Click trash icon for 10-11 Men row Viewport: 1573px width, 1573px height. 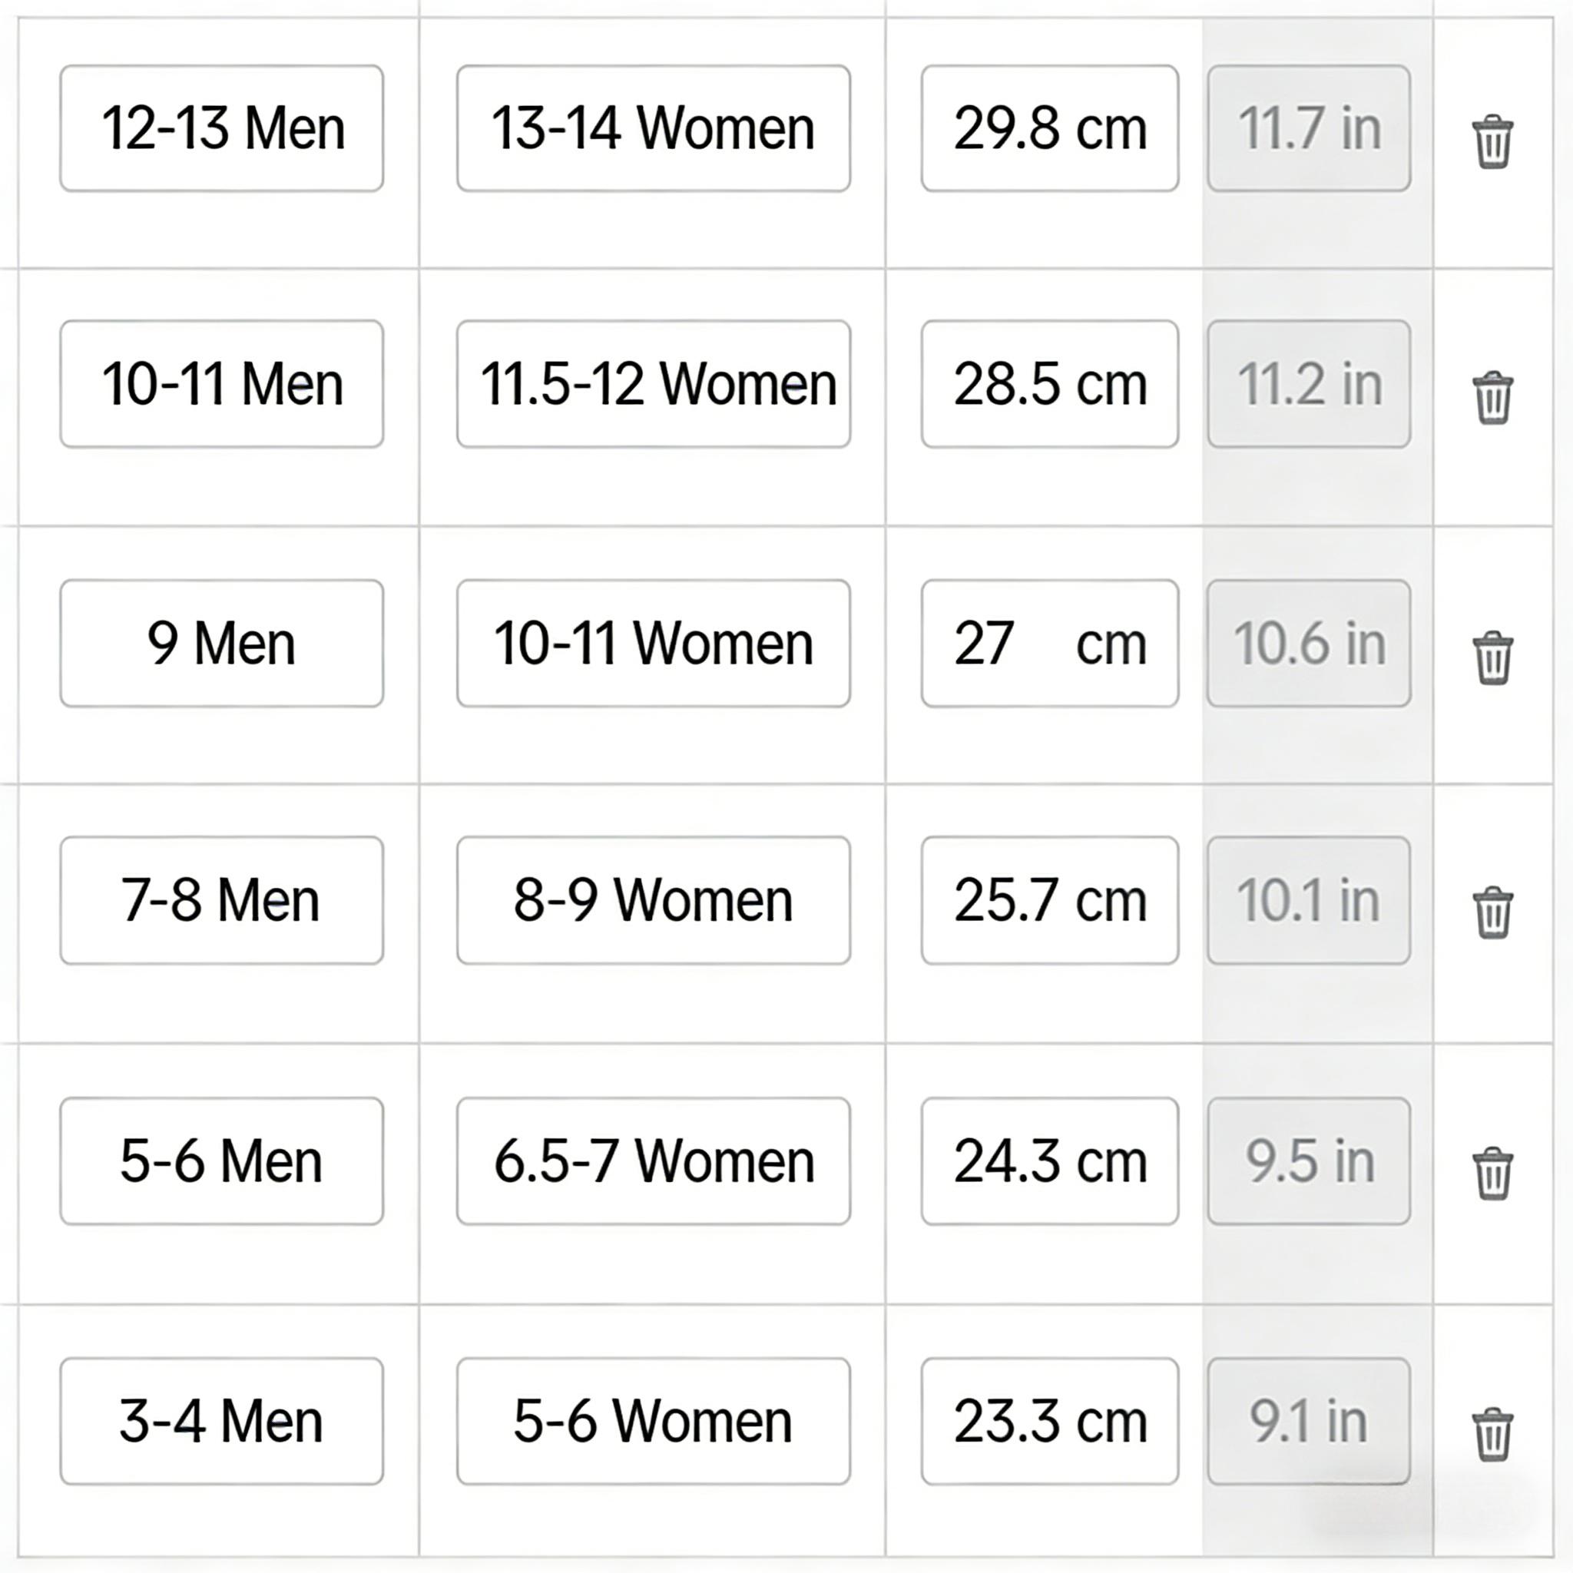tap(1492, 398)
